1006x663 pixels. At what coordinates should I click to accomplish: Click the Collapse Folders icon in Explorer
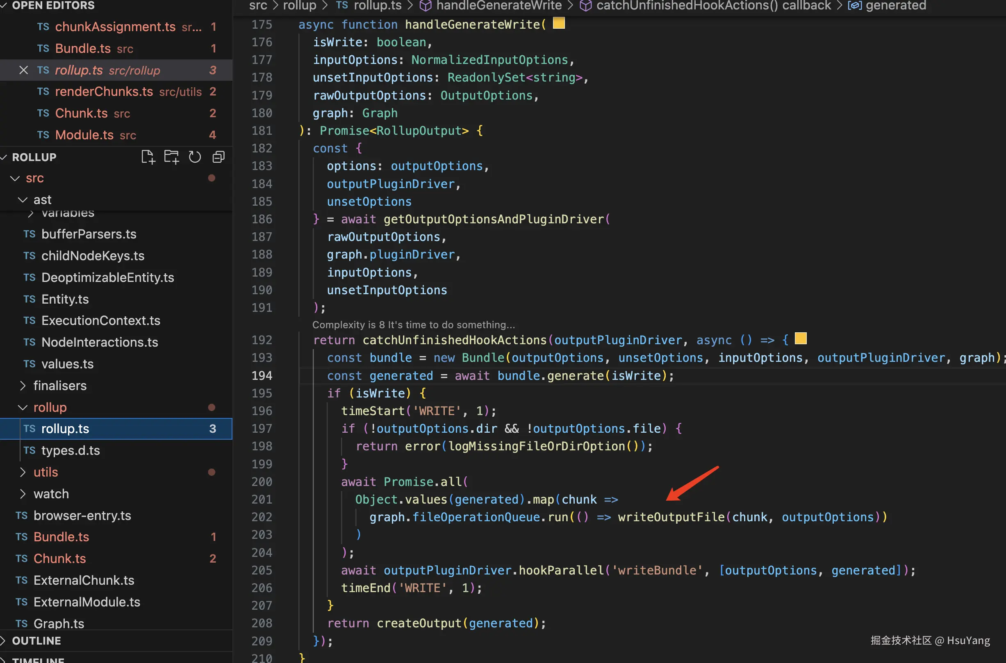218,157
